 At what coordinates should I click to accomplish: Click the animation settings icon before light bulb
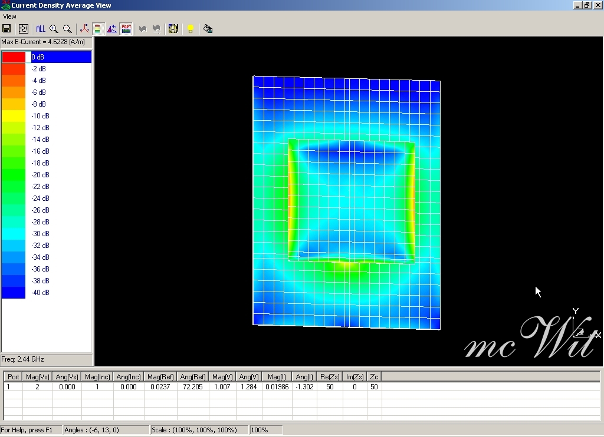click(173, 28)
